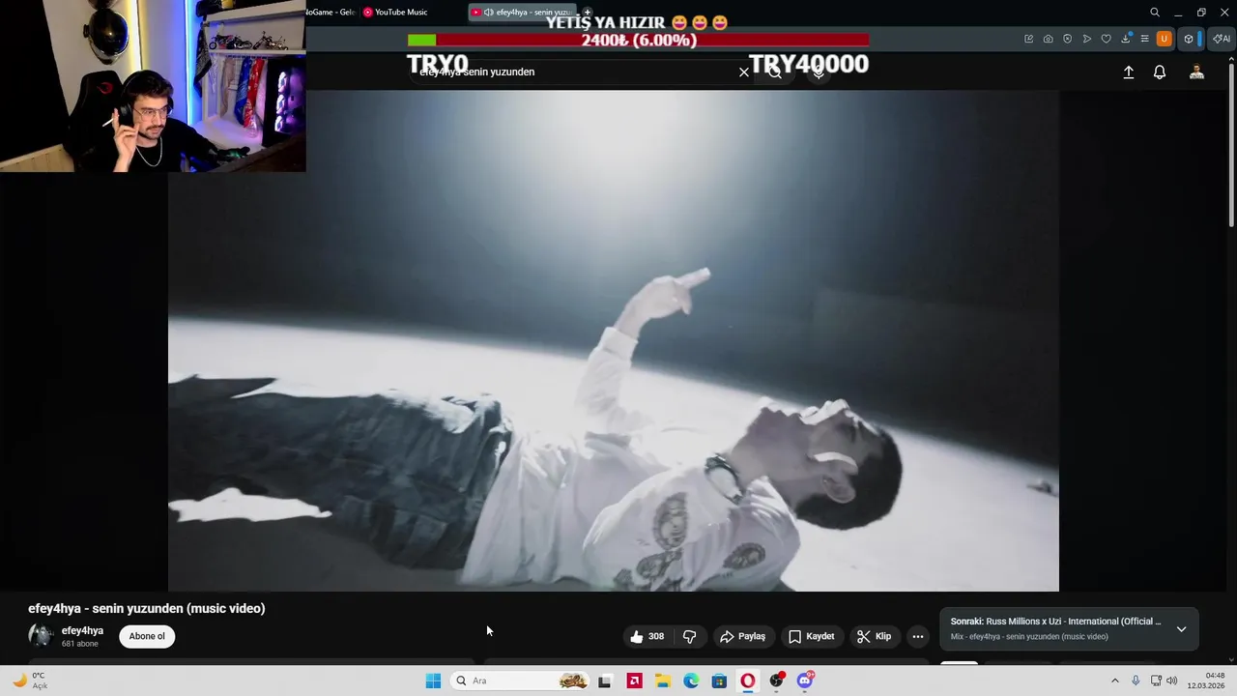Click orange U extension icon
This screenshot has width=1237, height=696.
[x=1165, y=39]
